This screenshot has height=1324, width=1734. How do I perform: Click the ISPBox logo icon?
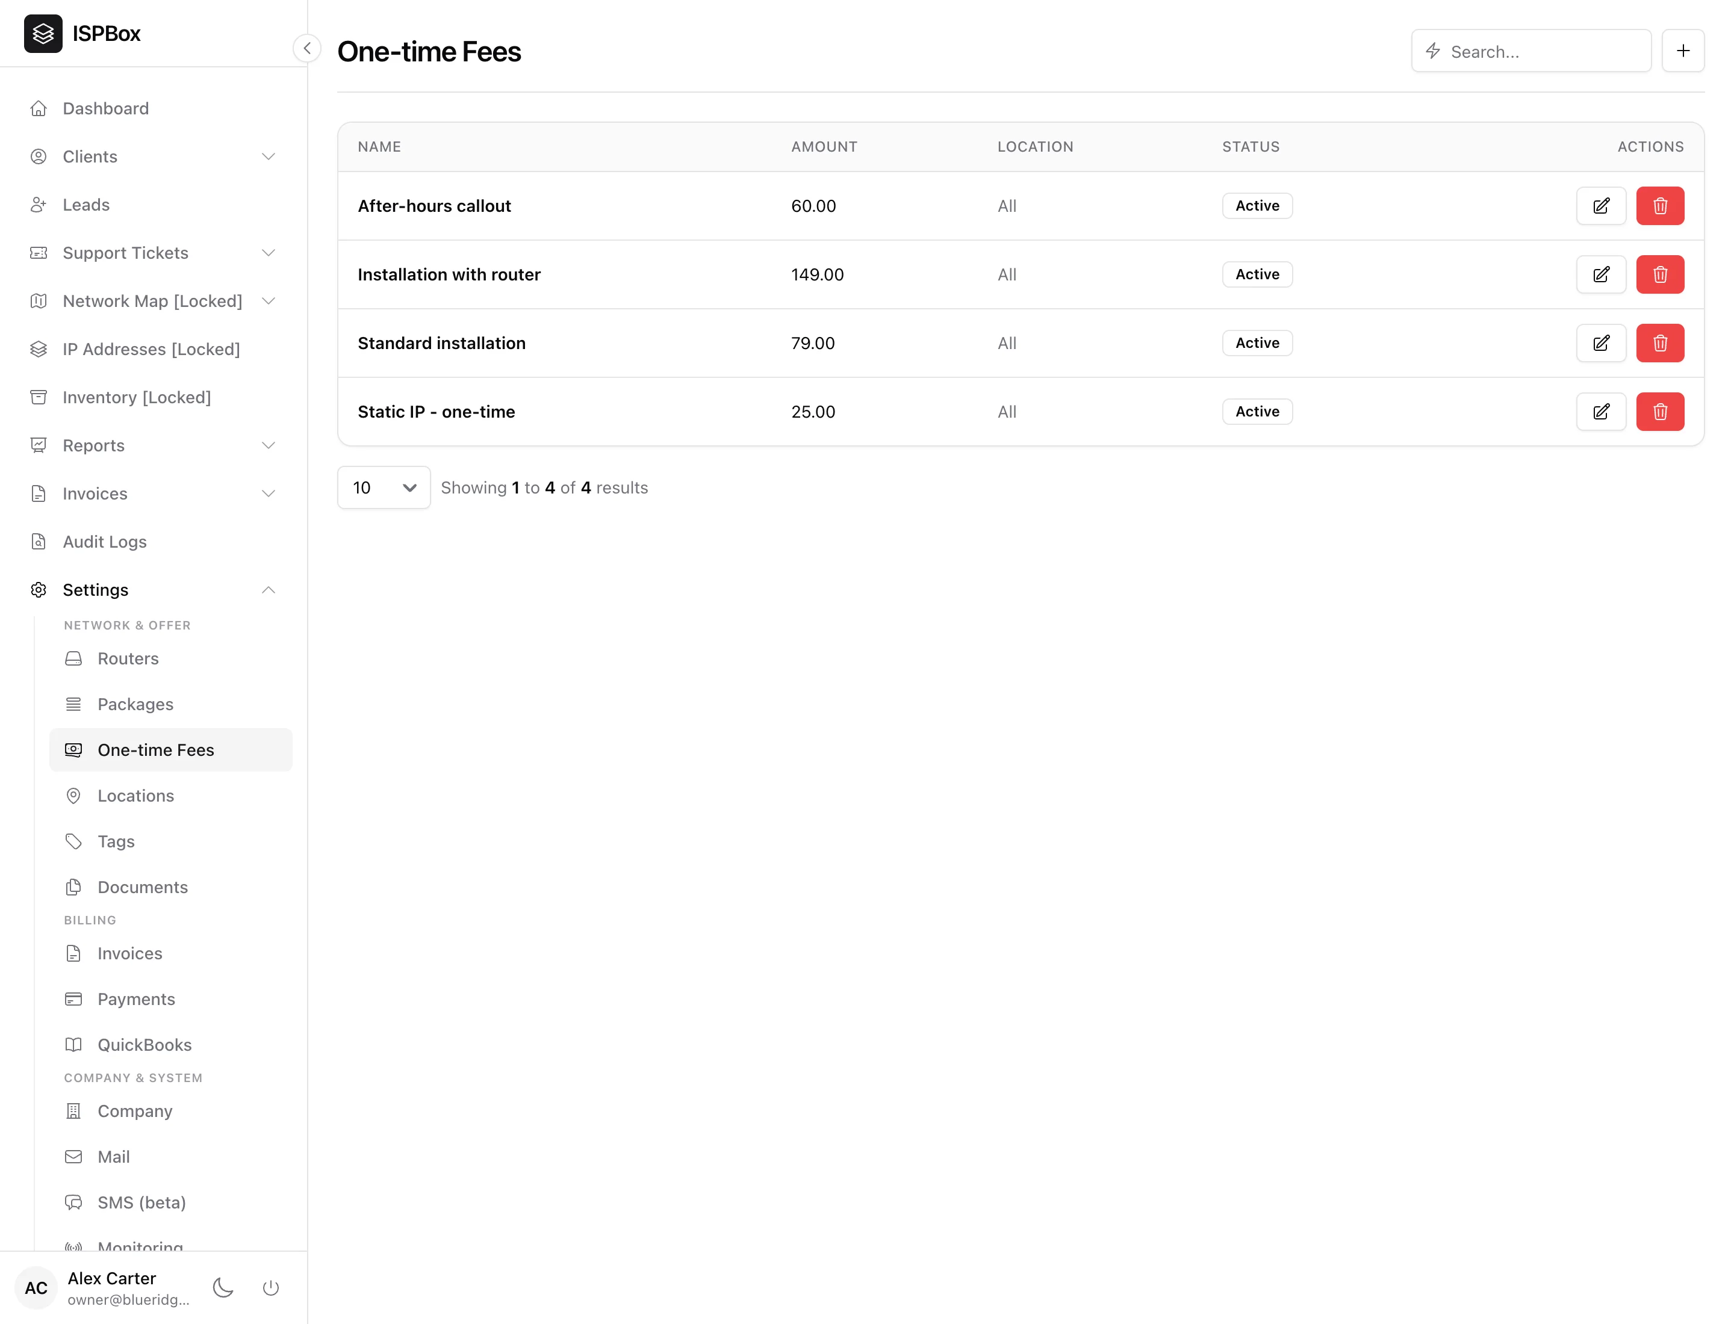click(x=43, y=33)
